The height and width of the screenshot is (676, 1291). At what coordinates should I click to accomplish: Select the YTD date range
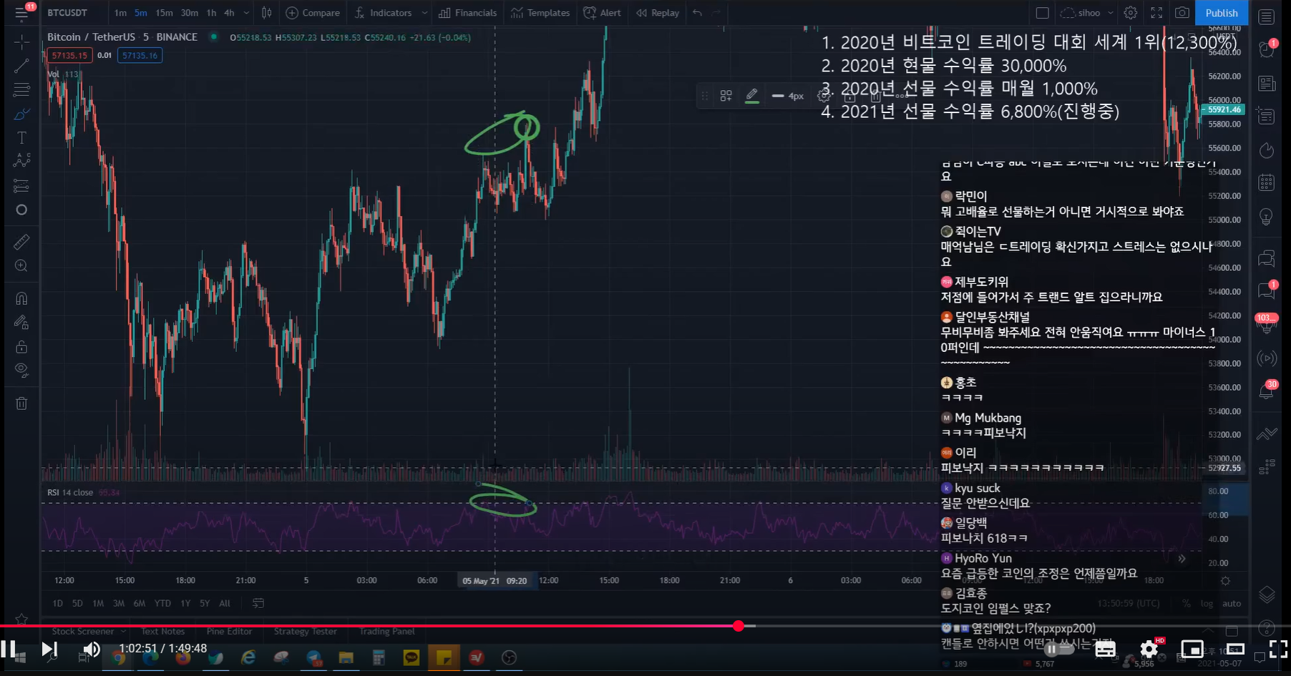click(x=162, y=604)
